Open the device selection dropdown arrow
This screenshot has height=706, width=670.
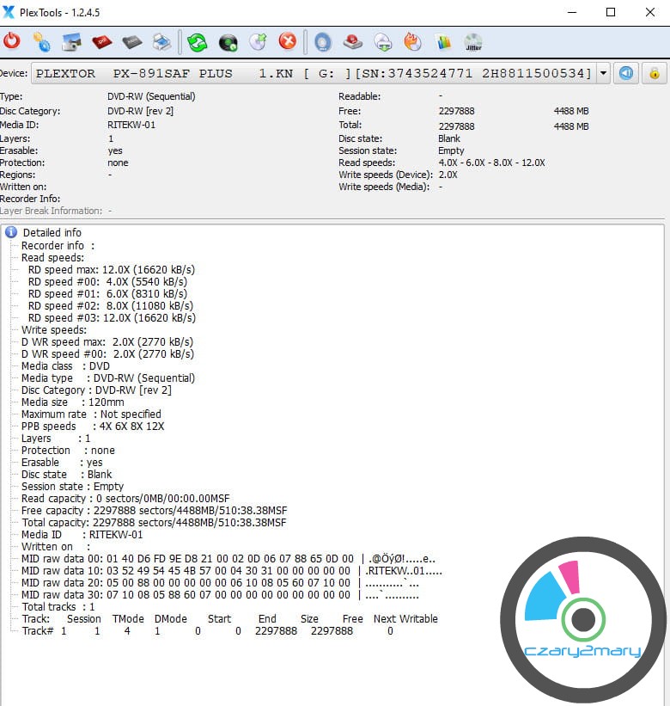click(603, 73)
